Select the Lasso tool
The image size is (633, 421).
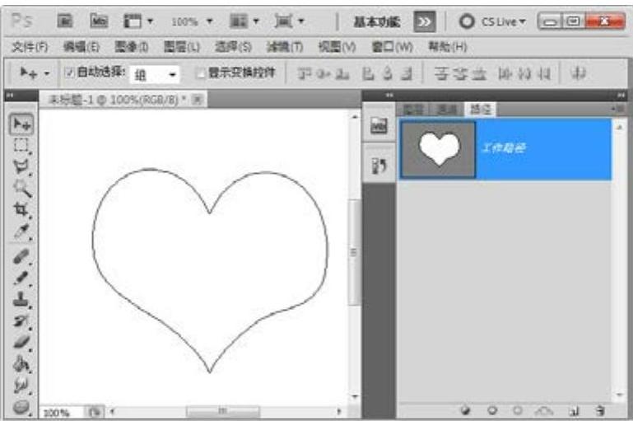20,166
